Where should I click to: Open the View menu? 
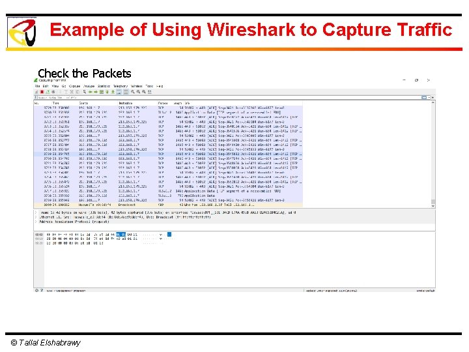click(x=55, y=86)
